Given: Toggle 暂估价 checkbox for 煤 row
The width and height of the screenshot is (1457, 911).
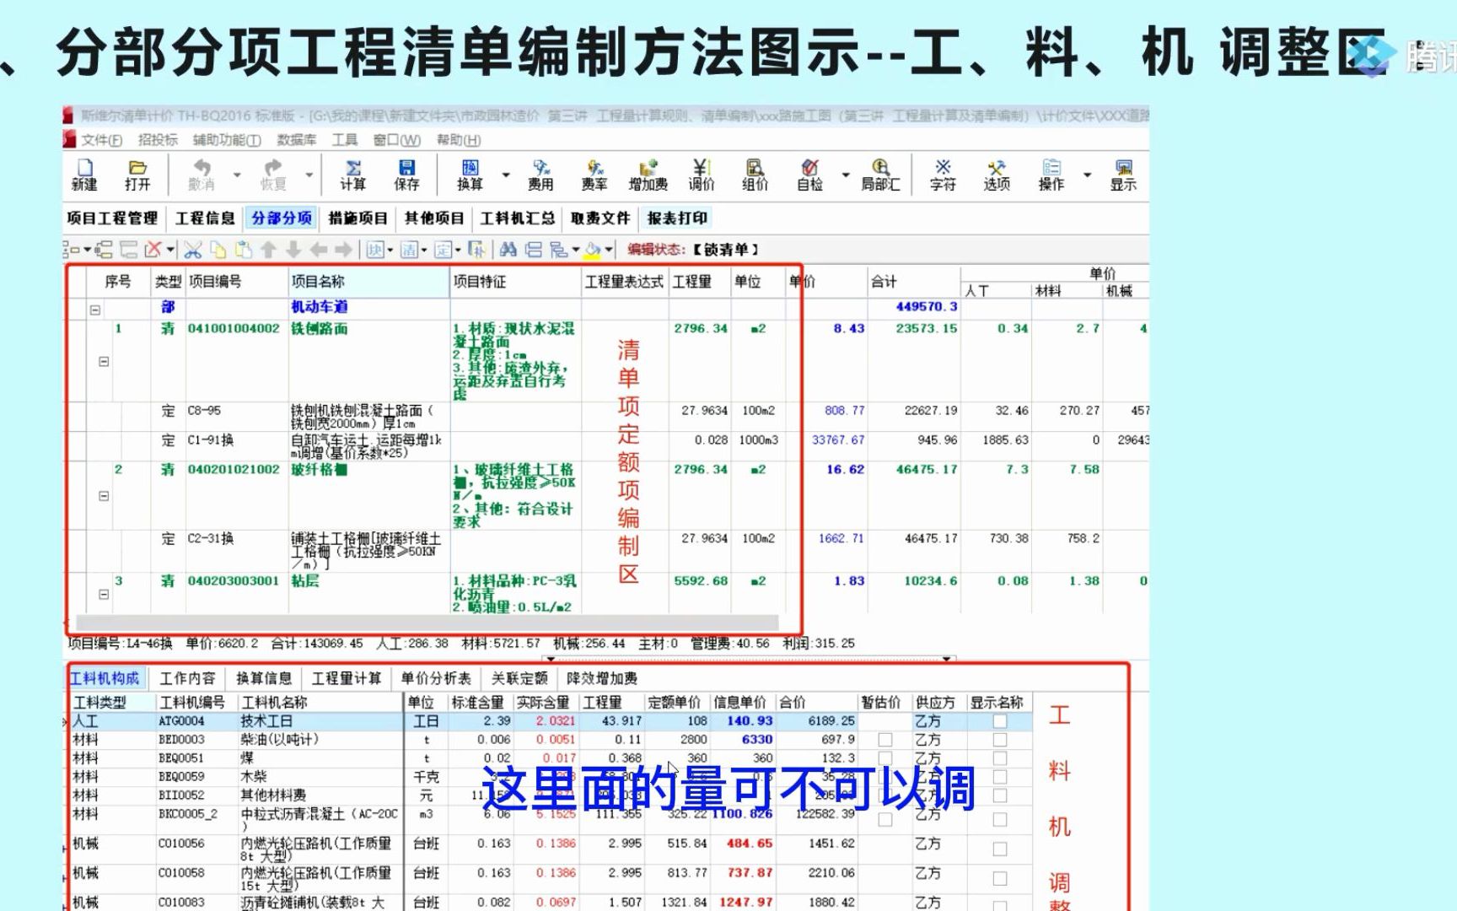Looking at the screenshot, I should (885, 758).
